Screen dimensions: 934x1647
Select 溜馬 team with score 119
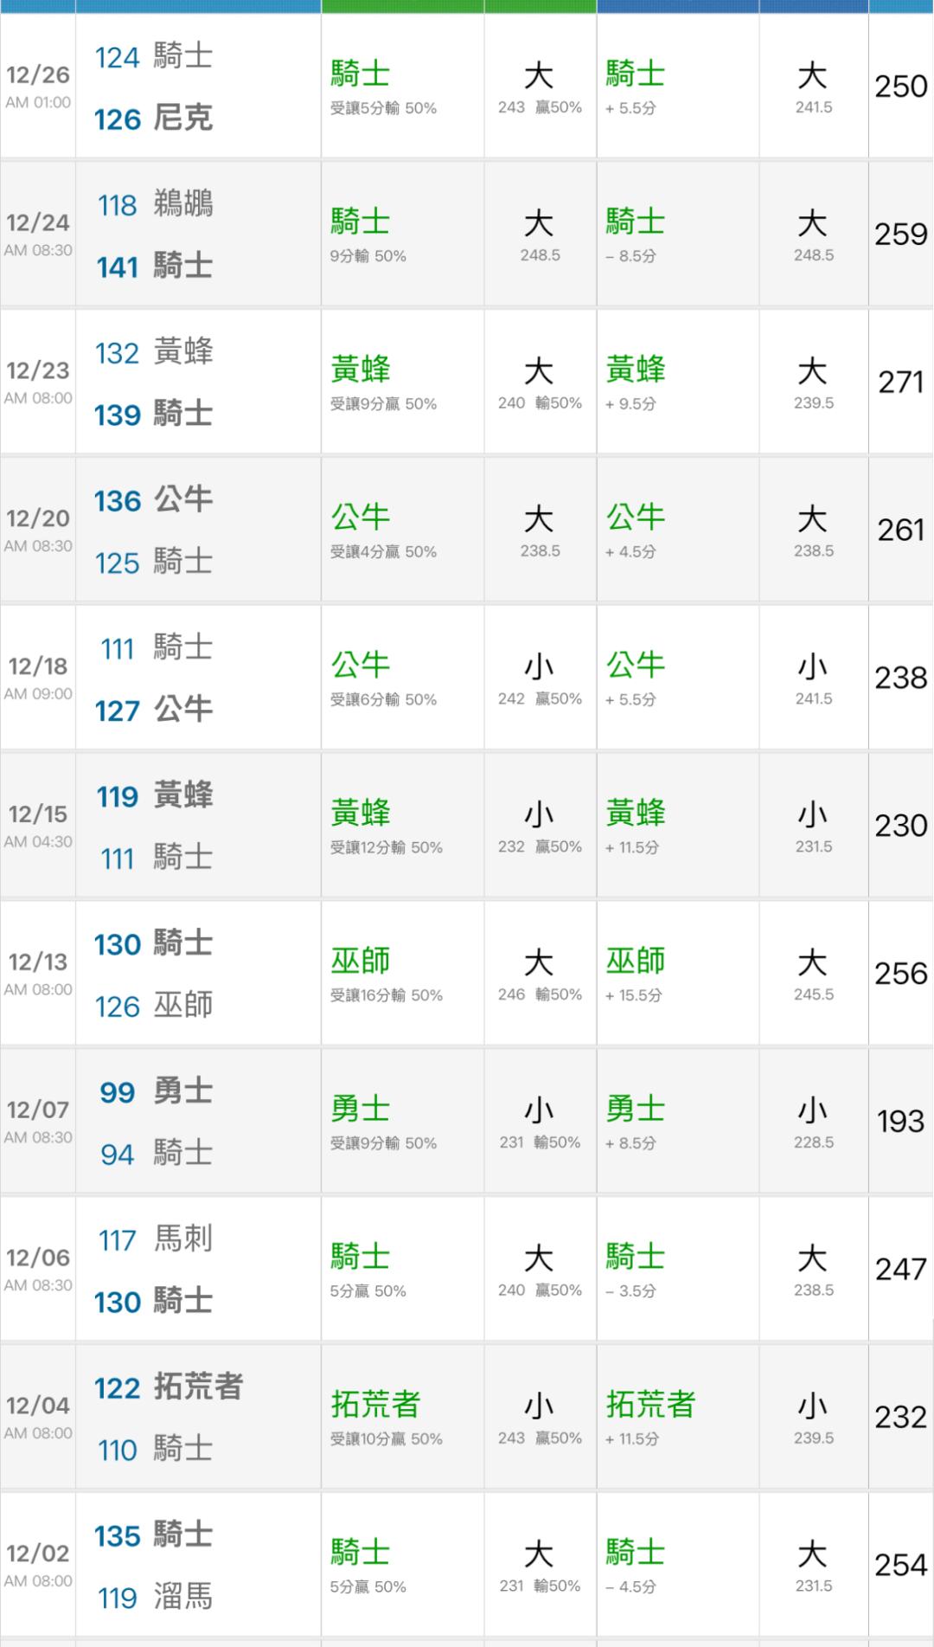pyautogui.click(x=182, y=1598)
